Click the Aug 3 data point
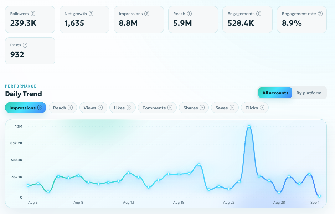 (28, 185)
